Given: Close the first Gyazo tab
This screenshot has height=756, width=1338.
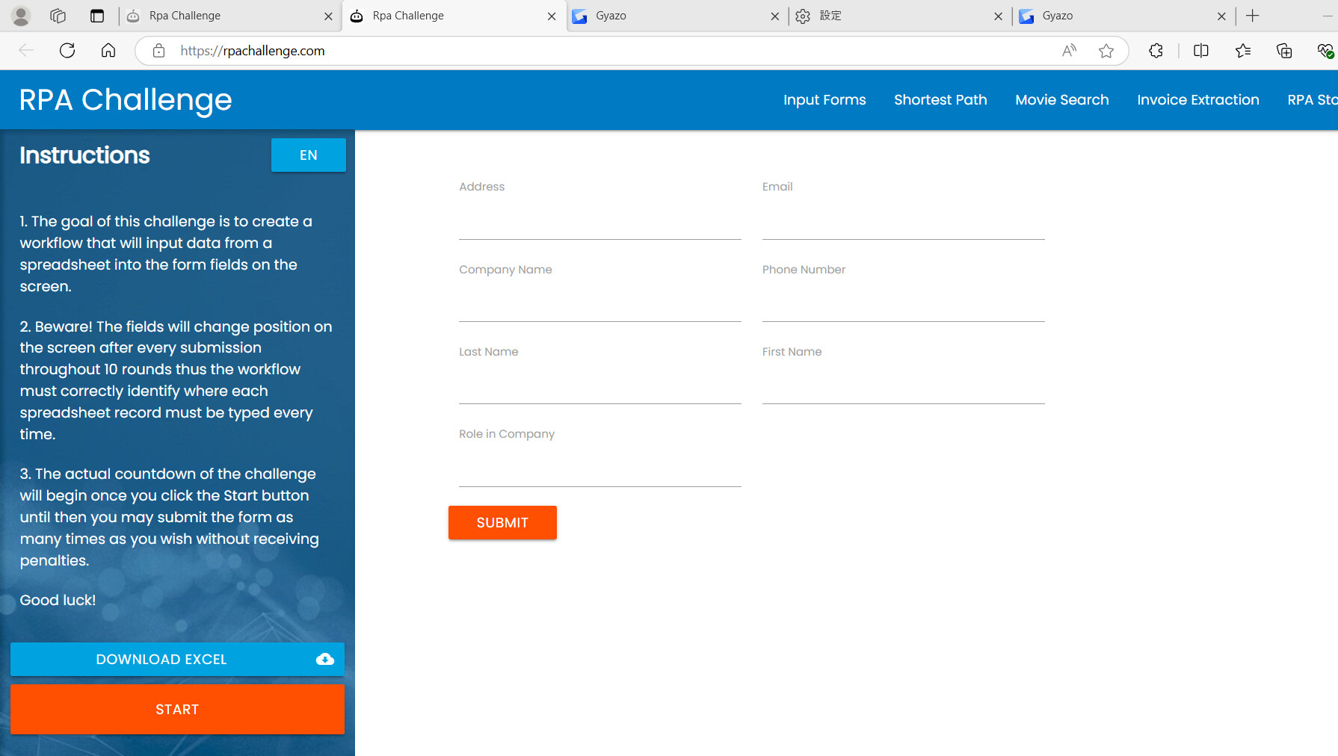Looking at the screenshot, I should [775, 16].
